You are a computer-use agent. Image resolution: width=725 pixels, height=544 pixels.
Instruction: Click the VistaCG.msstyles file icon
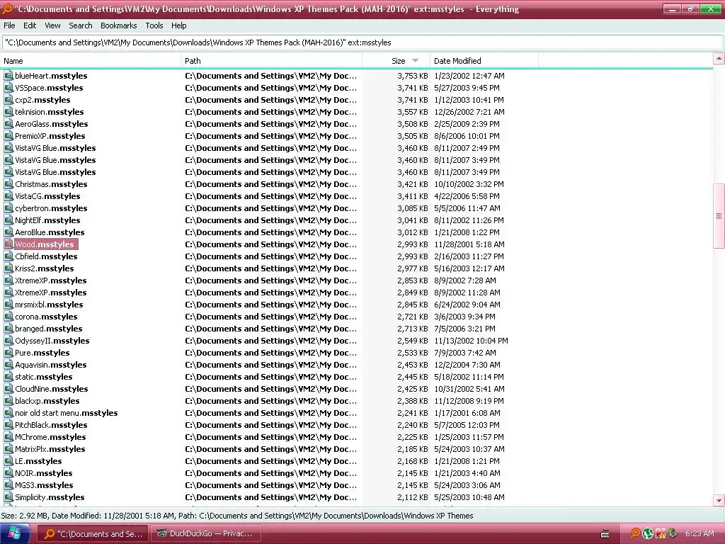coord(8,195)
